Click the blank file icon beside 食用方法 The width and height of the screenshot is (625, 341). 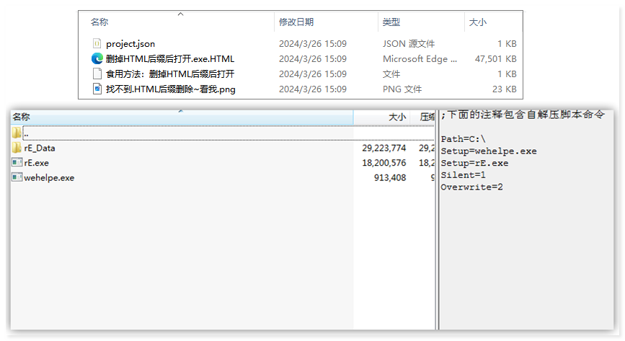point(97,74)
